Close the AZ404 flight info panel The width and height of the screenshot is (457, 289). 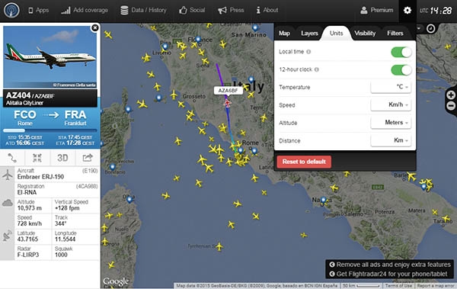[x=95, y=28]
